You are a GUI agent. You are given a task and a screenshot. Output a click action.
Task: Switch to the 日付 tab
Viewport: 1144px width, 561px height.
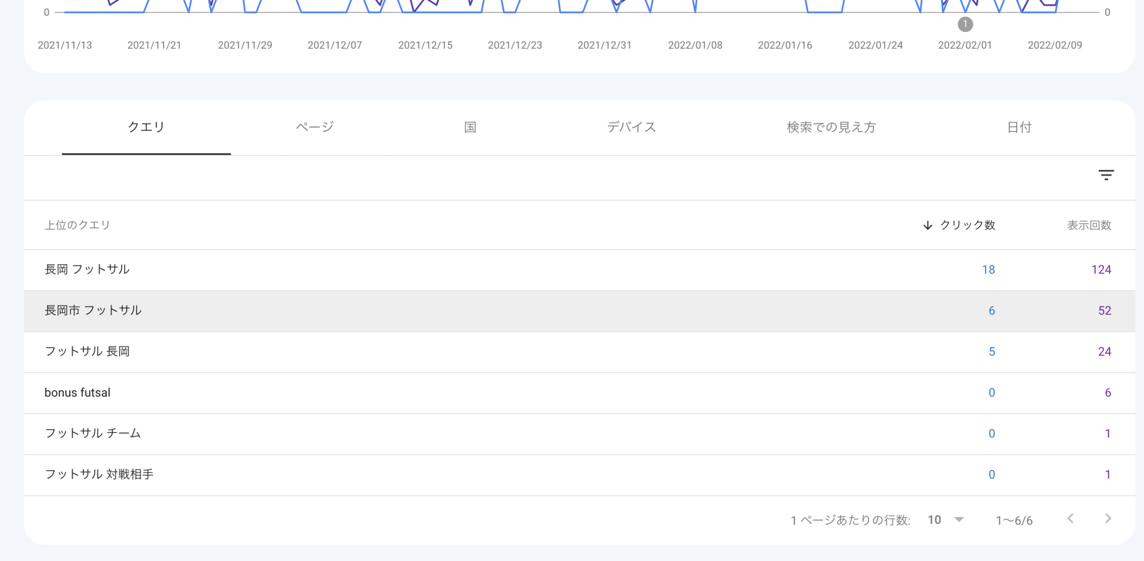coord(1019,127)
